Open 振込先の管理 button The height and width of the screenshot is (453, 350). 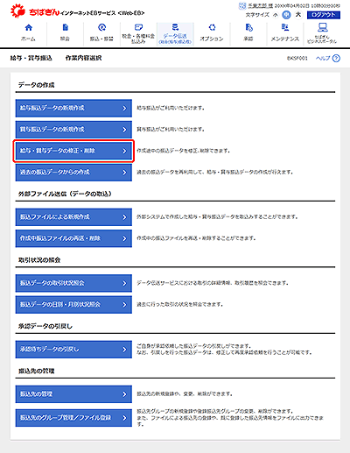click(73, 394)
